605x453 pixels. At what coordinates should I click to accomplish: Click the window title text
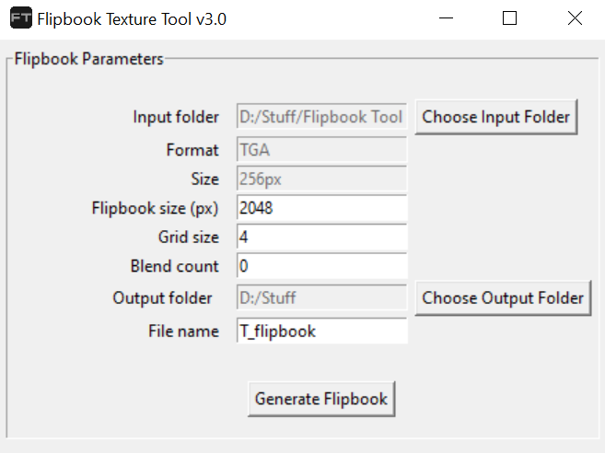tap(132, 18)
